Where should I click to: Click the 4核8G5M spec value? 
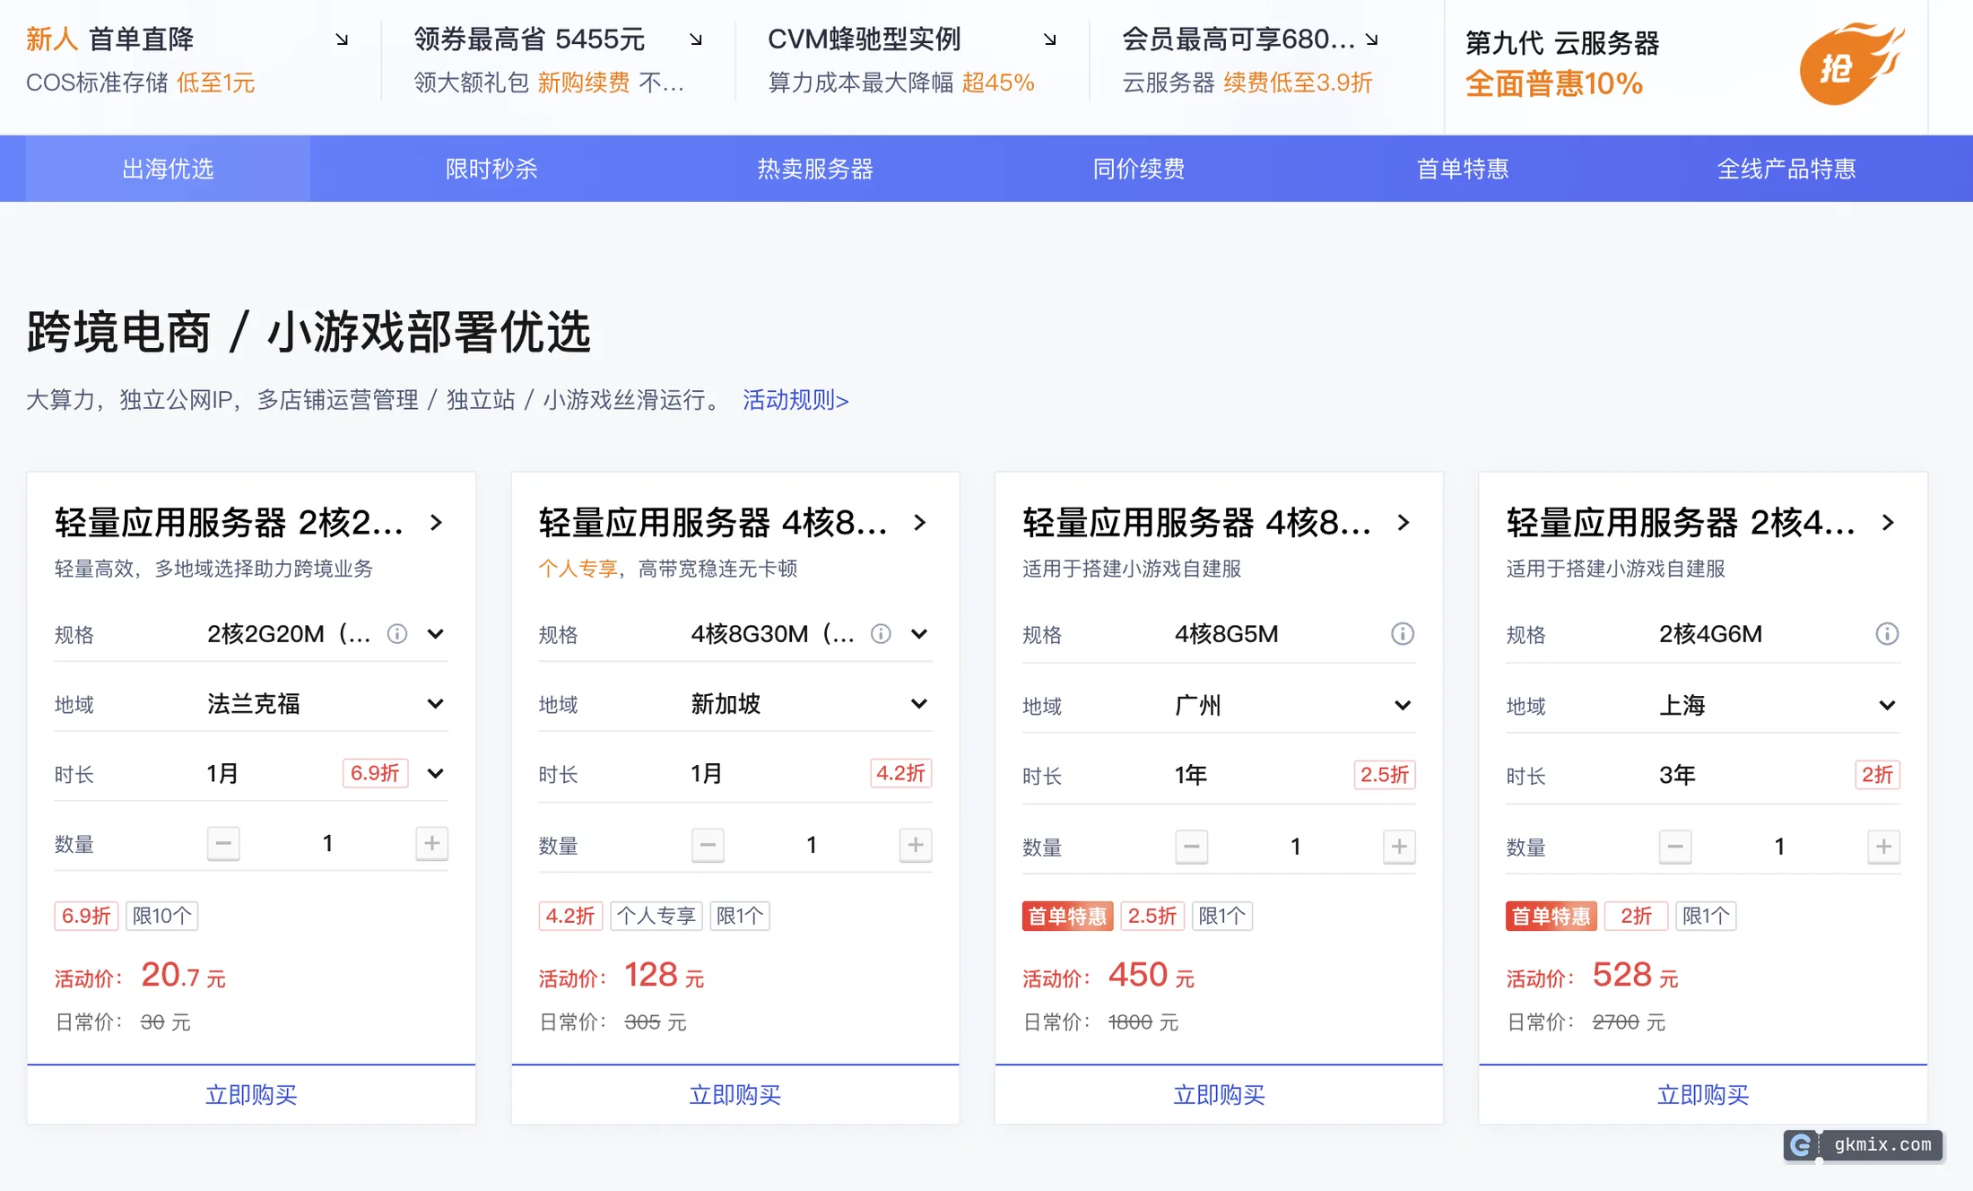coord(1227,634)
